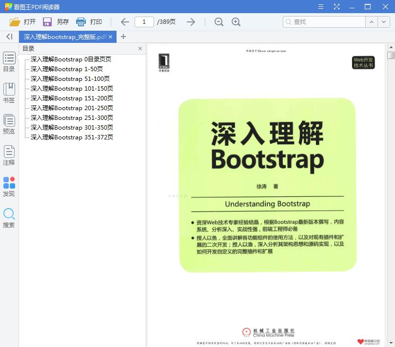Close the 目录 panel

[x=140, y=49]
